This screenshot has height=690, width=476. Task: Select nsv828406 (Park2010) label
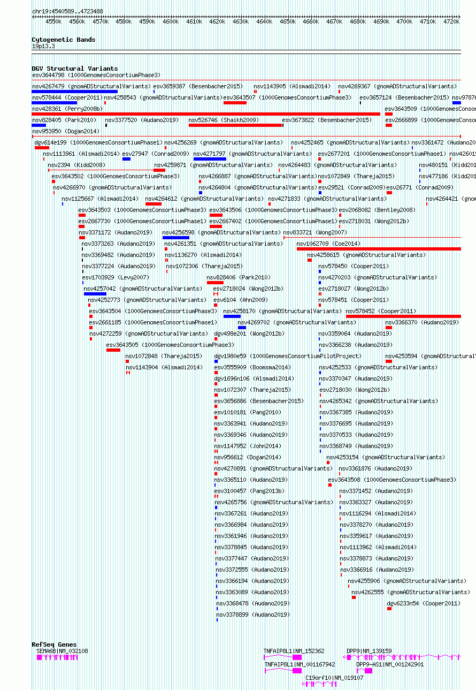pyautogui.click(x=239, y=277)
